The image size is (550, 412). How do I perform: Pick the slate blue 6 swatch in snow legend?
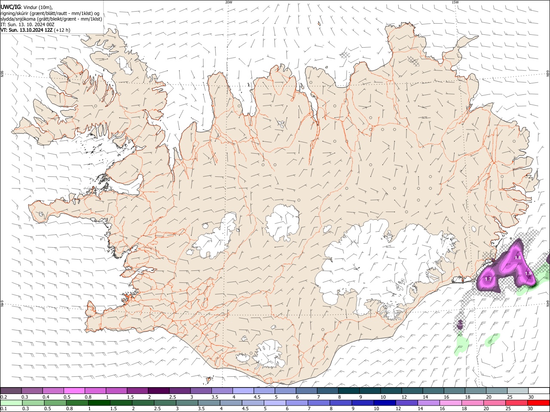tap(306, 391)
